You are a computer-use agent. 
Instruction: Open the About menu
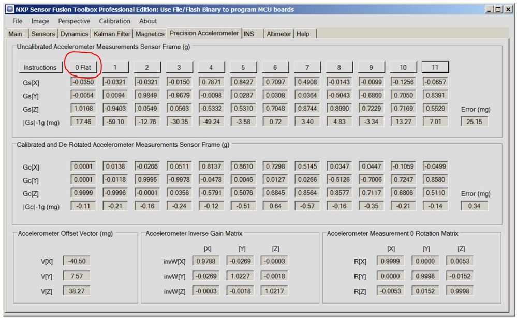(x=148, y=21)
